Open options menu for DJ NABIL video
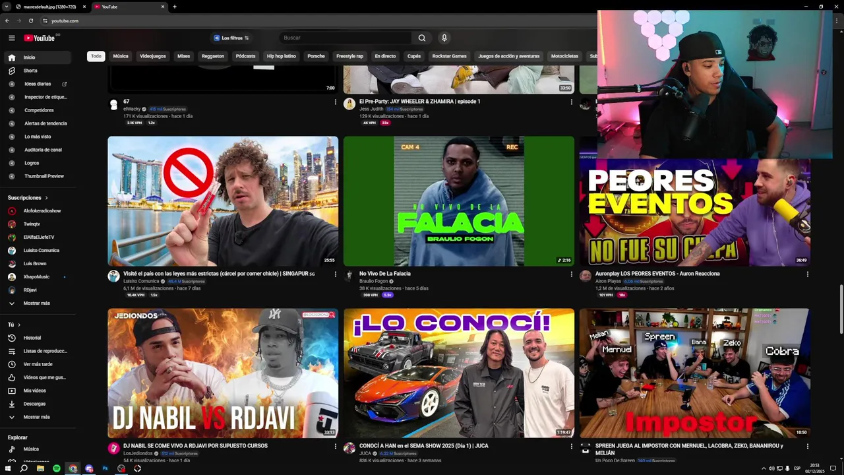This screenshot has width=844, height=475. (335, 446)
